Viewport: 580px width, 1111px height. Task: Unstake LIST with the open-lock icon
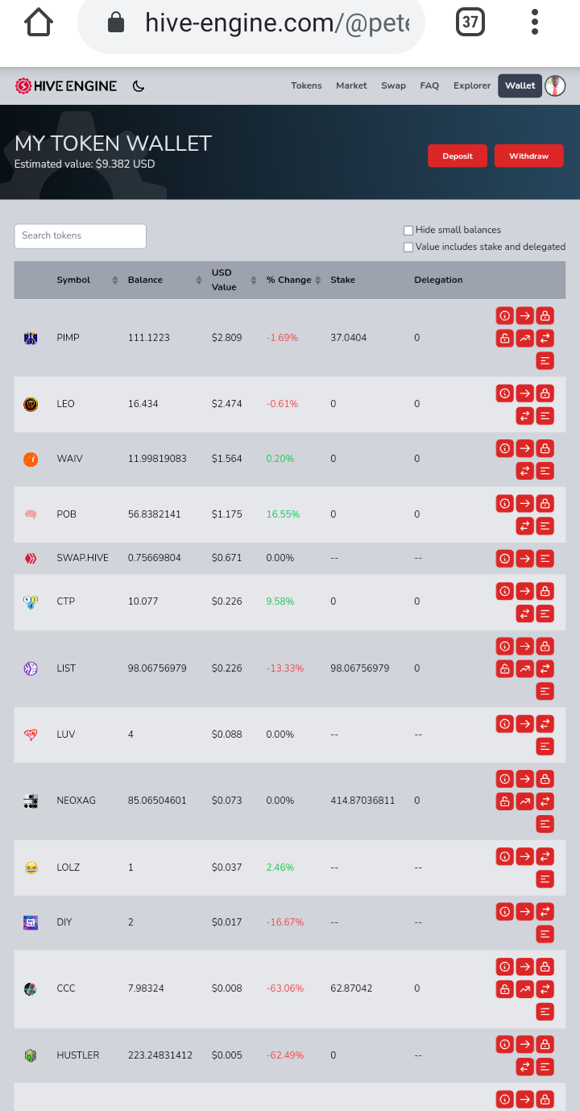pos(504,668)
